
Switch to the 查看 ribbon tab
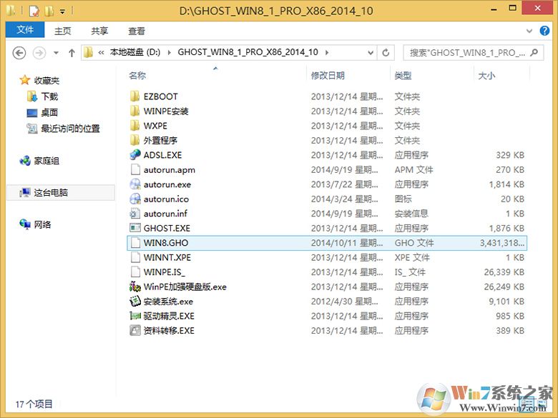(137, 31)
